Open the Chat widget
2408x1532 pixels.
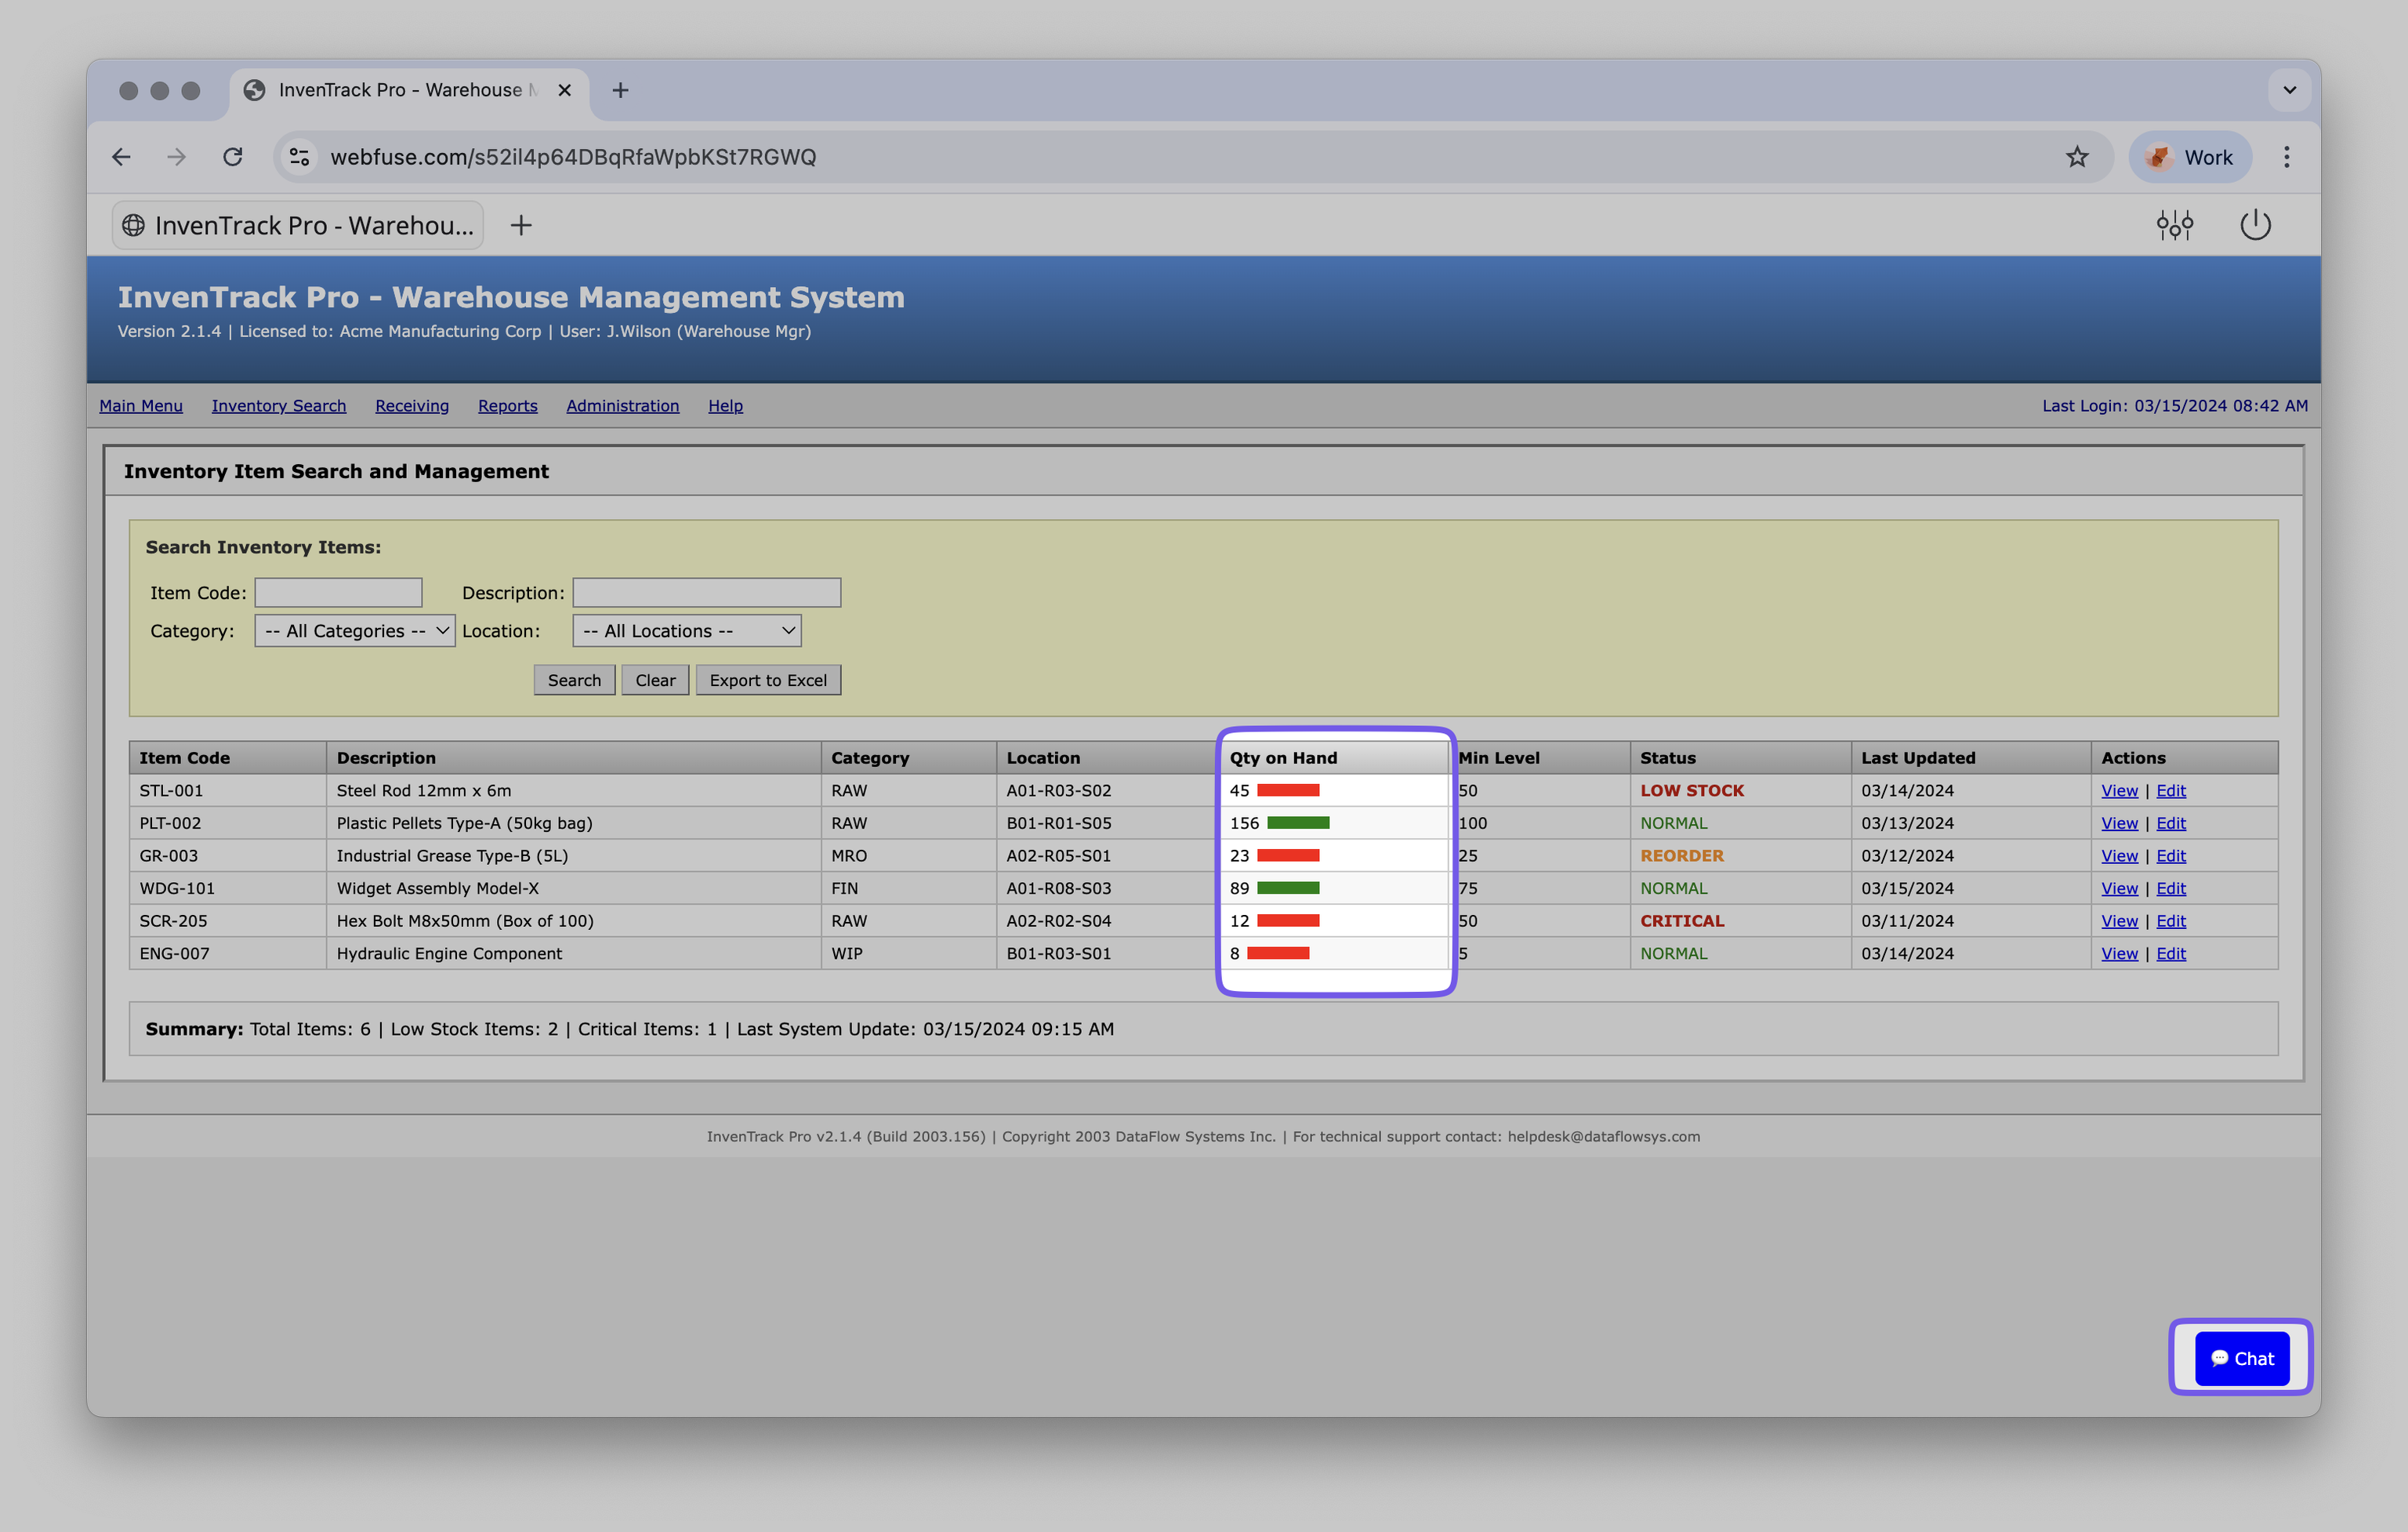2240,1358
